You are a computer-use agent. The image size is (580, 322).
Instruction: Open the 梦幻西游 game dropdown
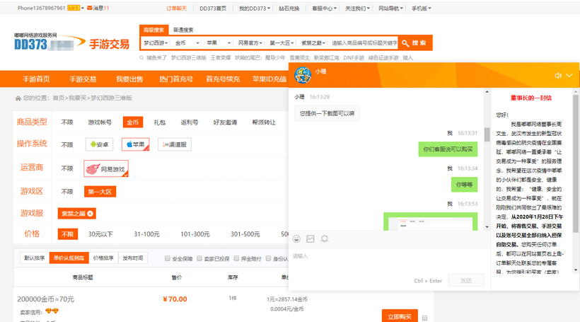tap(156, 43)
